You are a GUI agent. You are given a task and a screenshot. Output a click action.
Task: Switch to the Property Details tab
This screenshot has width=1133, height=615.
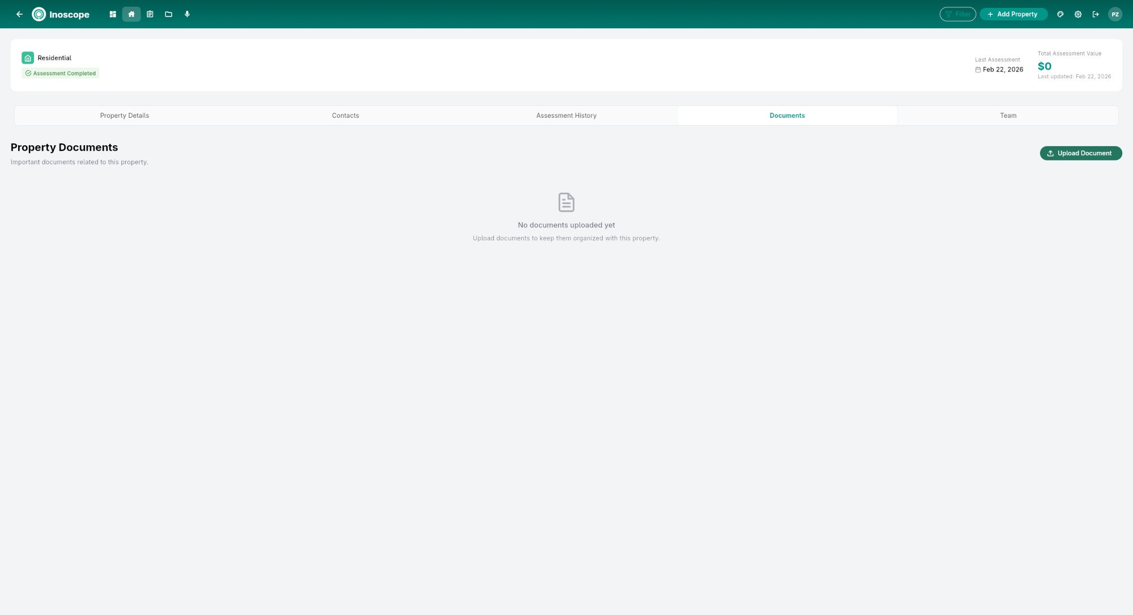124,115
